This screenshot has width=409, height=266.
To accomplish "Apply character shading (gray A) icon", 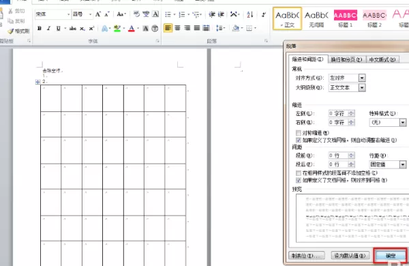I will click(146, 29).
